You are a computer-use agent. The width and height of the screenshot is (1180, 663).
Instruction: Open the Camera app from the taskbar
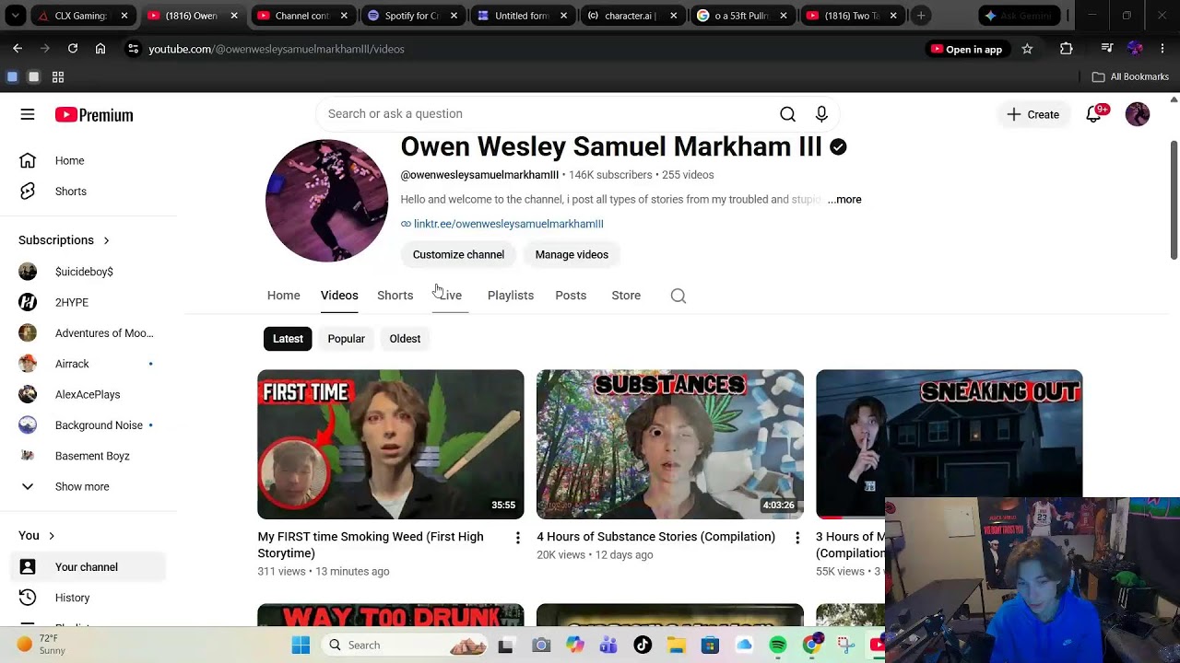point(541,646)
